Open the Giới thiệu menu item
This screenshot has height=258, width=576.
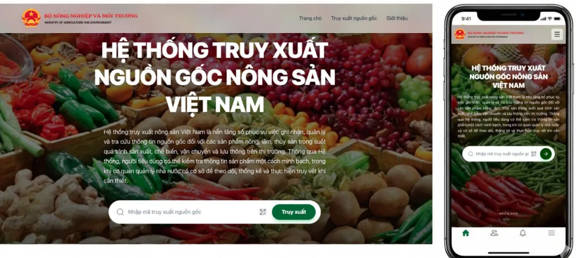(x=397, y=18)
